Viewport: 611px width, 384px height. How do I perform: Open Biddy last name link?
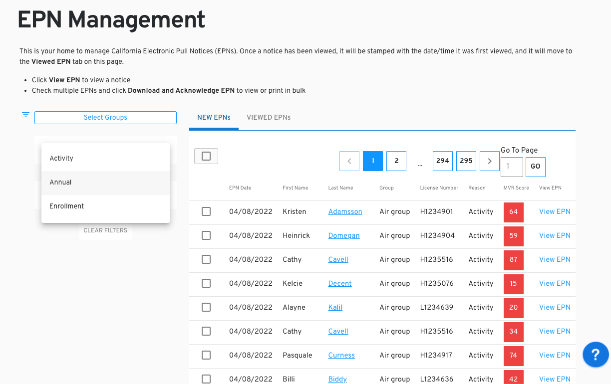[x=337, y=379]
